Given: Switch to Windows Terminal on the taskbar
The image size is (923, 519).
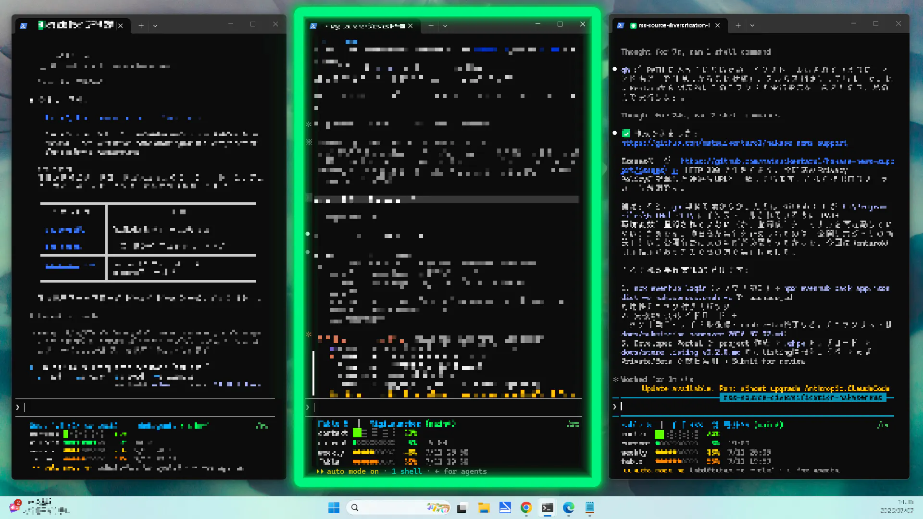Looking at the screenshot, I should click(x=547, y=507).
